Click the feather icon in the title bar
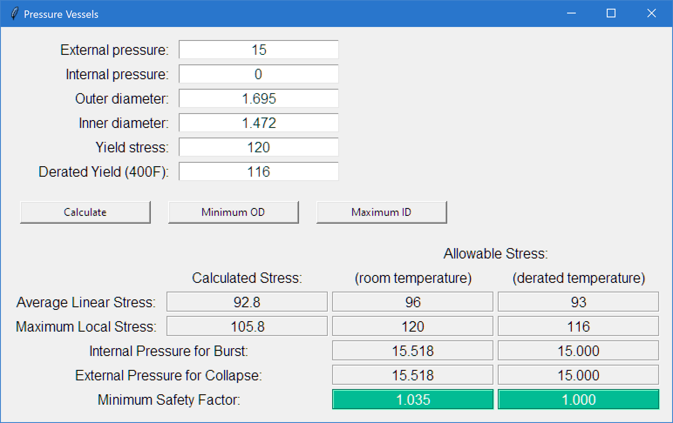 pyautogui.click(x=14, y=14)
